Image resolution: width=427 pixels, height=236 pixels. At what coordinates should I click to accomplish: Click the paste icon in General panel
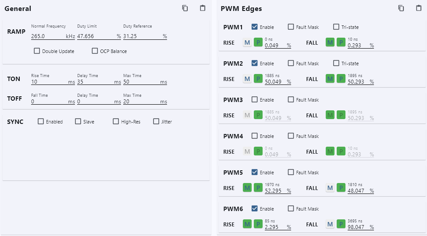(x=203, y=8)
